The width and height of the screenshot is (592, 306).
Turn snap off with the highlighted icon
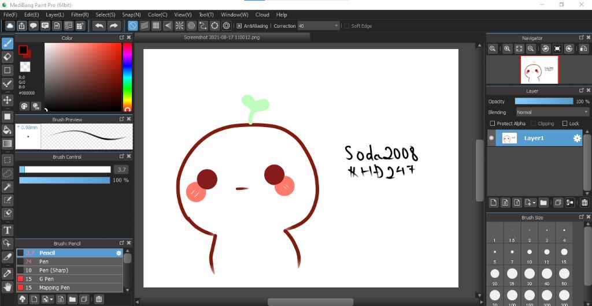(132, 25)
